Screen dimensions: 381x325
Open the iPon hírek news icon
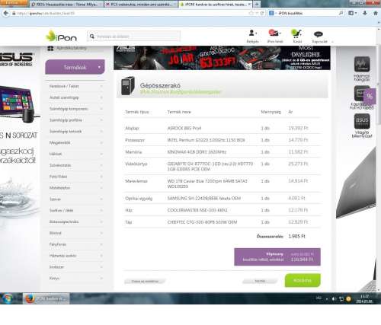tap(274, 33)
